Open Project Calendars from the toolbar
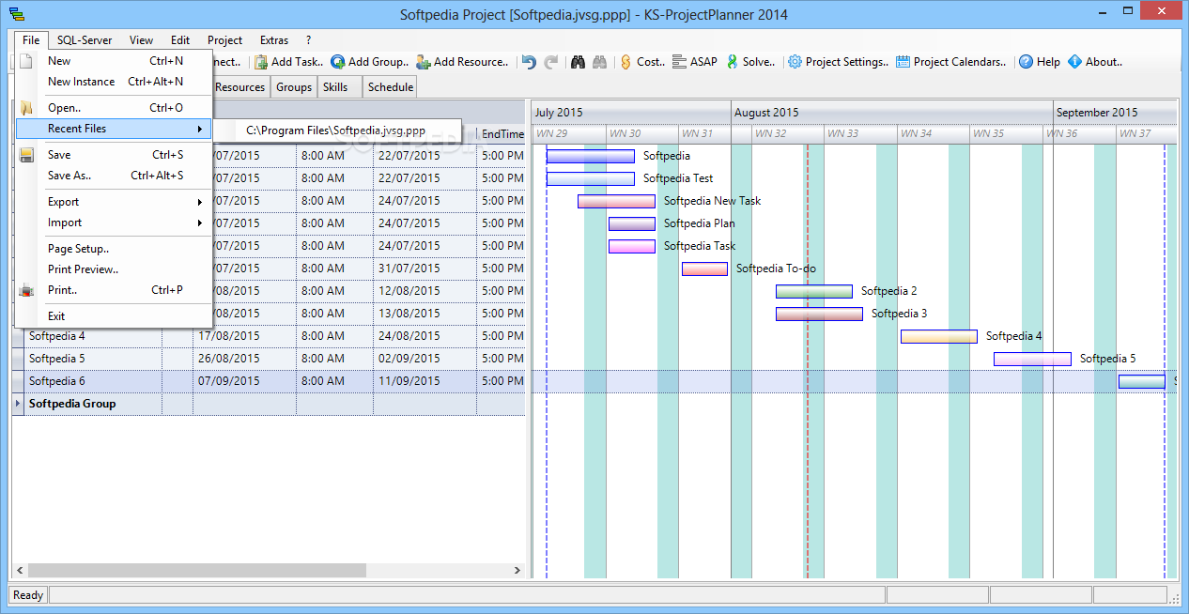The width and height of the screenshot is (1189, 614). [951, 62]
